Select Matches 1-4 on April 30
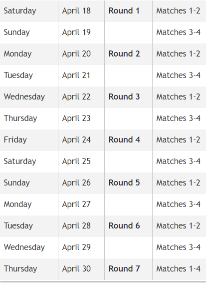Image resolution: width=206 pixels, height=283 pixels. point(178,268)
